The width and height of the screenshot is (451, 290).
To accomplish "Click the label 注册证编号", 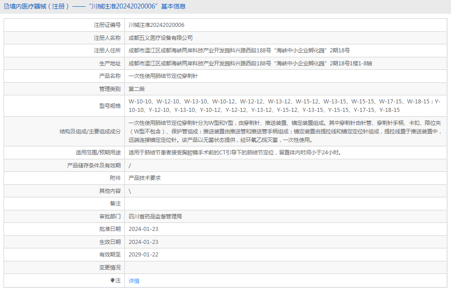I will point(107,25).
